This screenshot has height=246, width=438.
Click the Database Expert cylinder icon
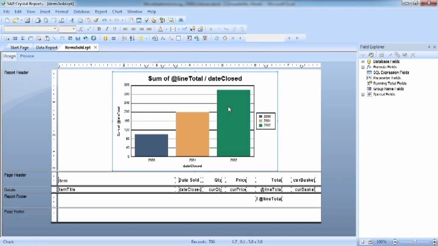[105, 38]
